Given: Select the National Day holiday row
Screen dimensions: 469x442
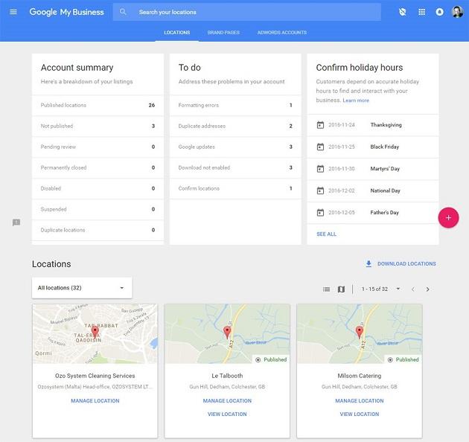Looking at the screenshot, I should [x=373, y=190].
